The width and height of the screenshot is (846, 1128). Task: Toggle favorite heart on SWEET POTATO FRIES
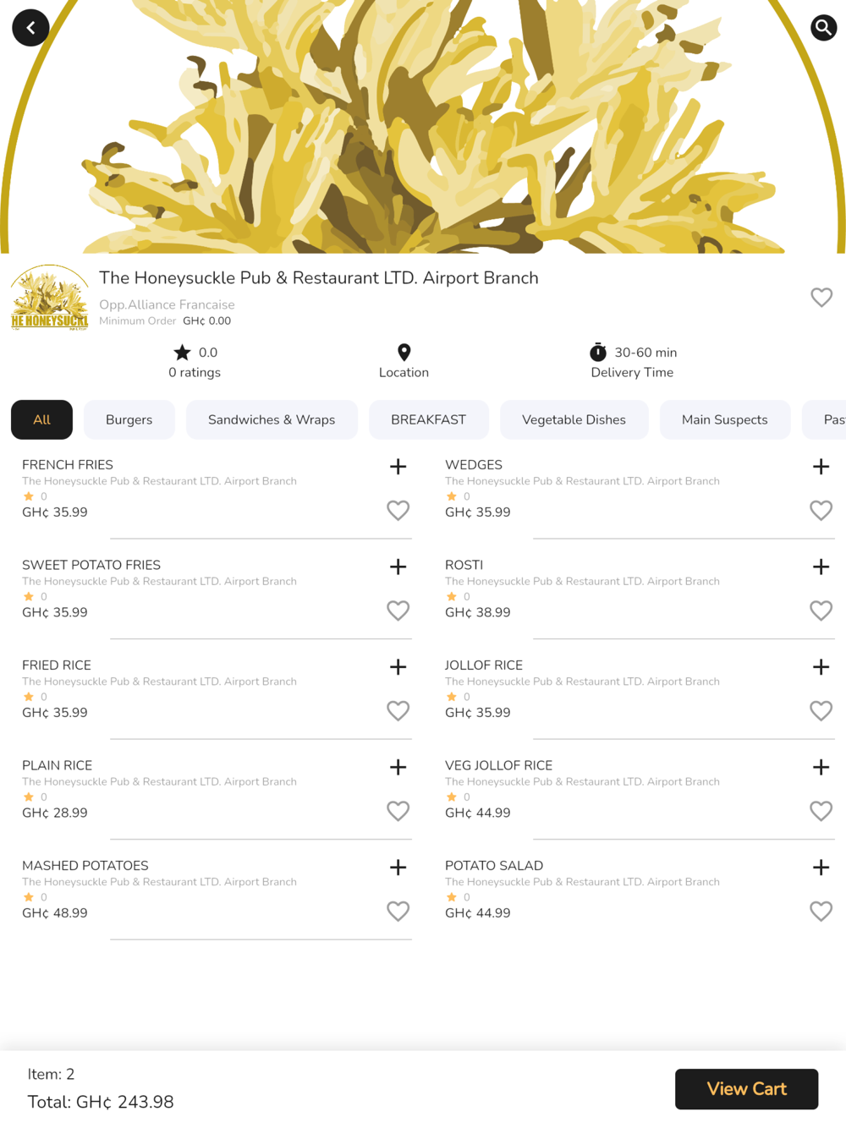point(398,611)
